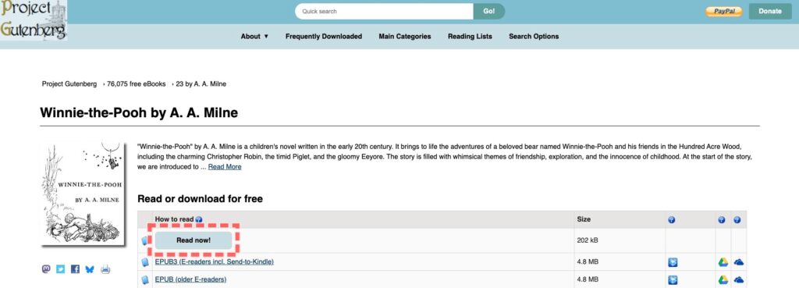
Task: Open Search Options
Action: click(534, 36)
